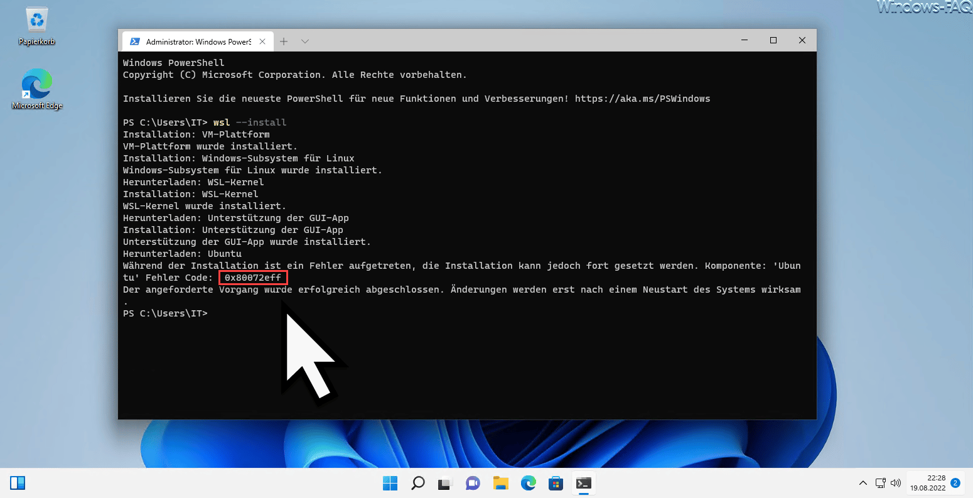Viewport: 973px width, 498px height.
Task: Click the line 'WSL-Kernel wurde installiert.'
Action: 205,206
